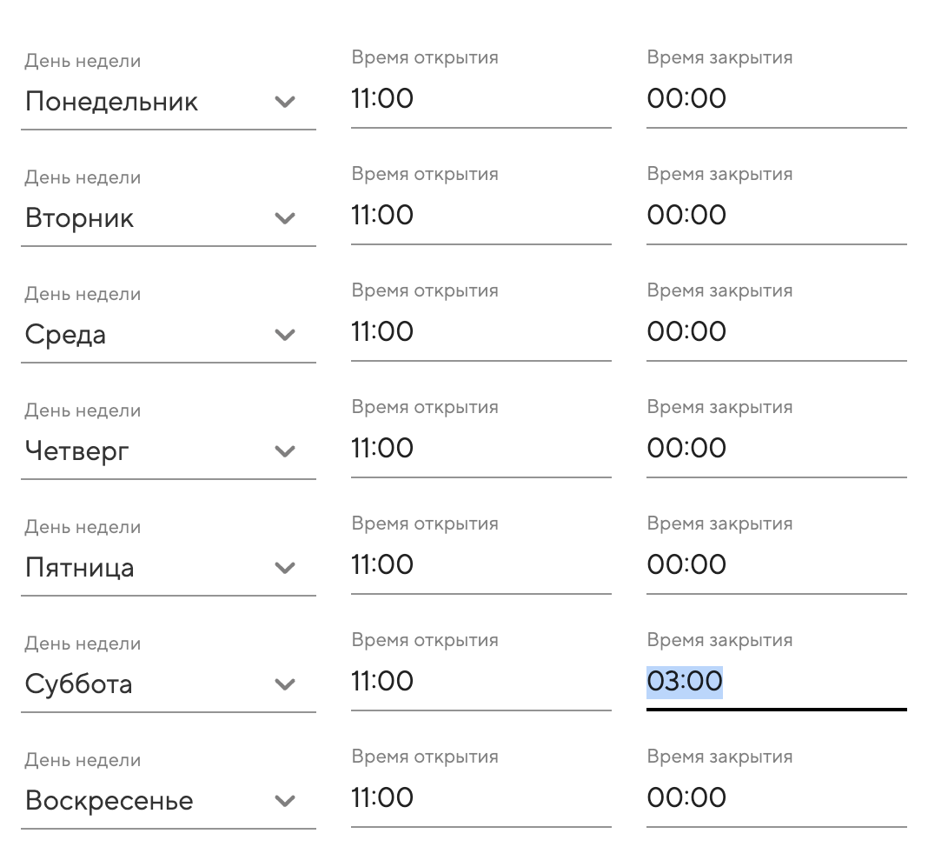Focus Sunday opening time input
928x847 pixels.
pos(481,797)
